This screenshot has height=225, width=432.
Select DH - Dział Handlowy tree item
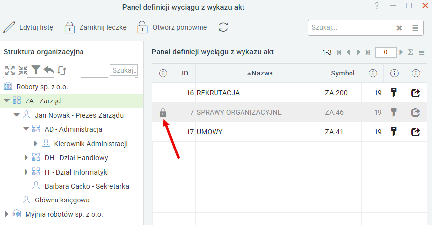click(x=76, y=158)
